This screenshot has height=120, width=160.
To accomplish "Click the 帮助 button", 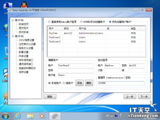I will (50, 97).
